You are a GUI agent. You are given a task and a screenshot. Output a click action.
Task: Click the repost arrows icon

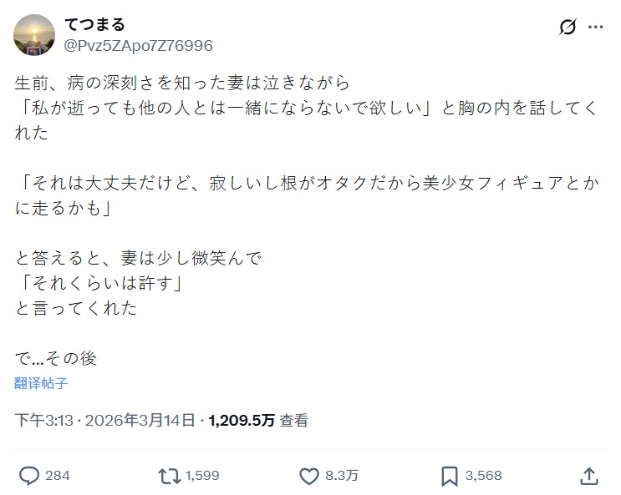[x=170, y=475]
